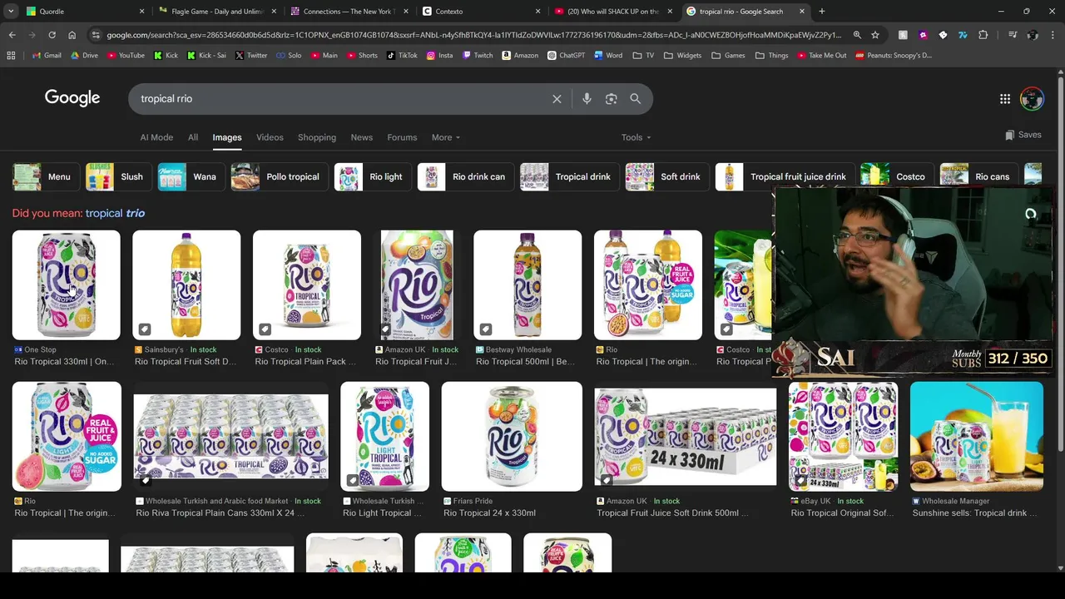Expand the Tools dropdown
The image size is (1065, 599).
(x=636, y=137)
